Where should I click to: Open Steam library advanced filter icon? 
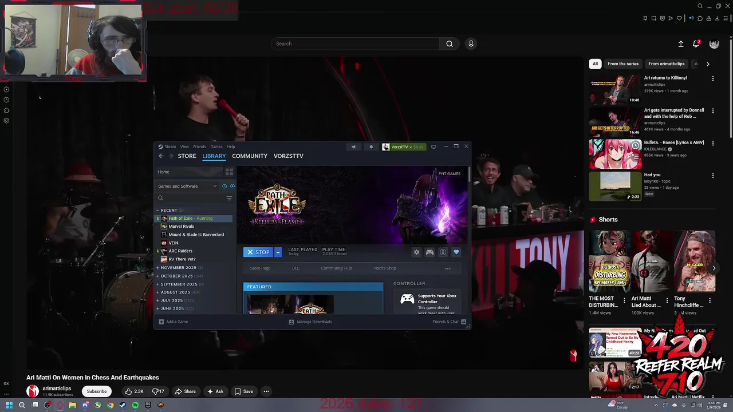click(x=229, y=198)
